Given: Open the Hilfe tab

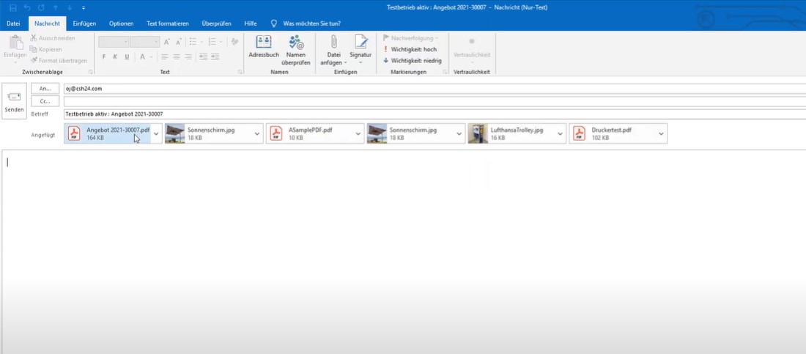Looking at the screenshot, I should 251,23.
